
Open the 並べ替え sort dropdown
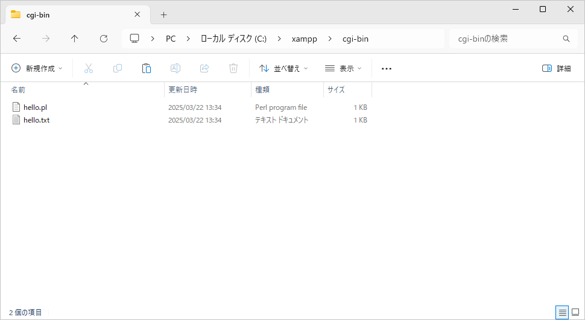(283, 68)
